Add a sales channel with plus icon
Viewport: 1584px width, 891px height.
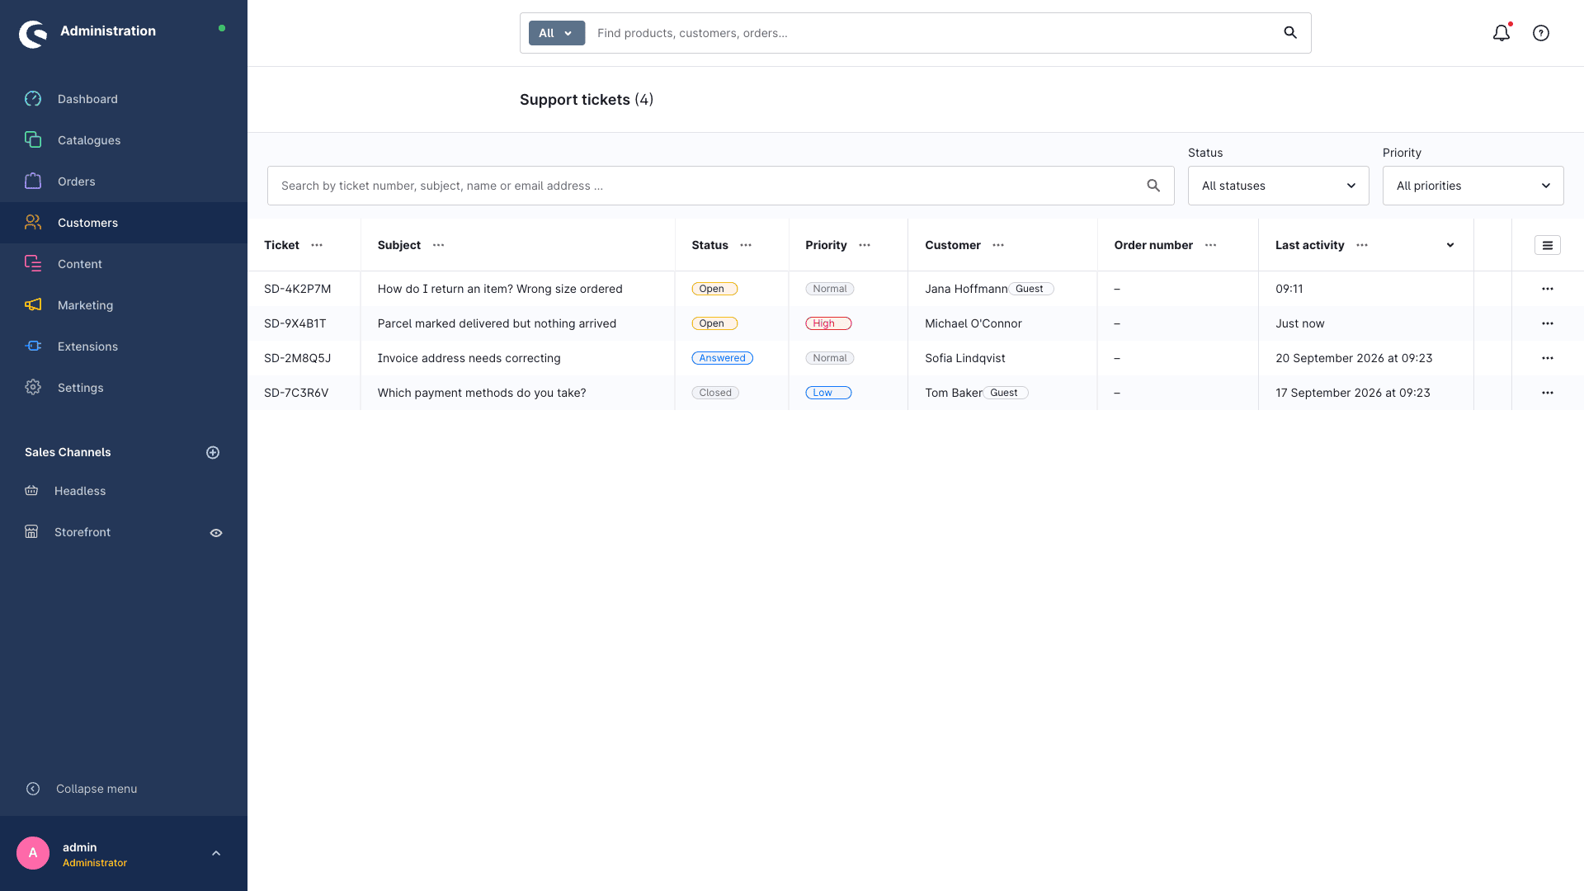(x=213, y=452)
